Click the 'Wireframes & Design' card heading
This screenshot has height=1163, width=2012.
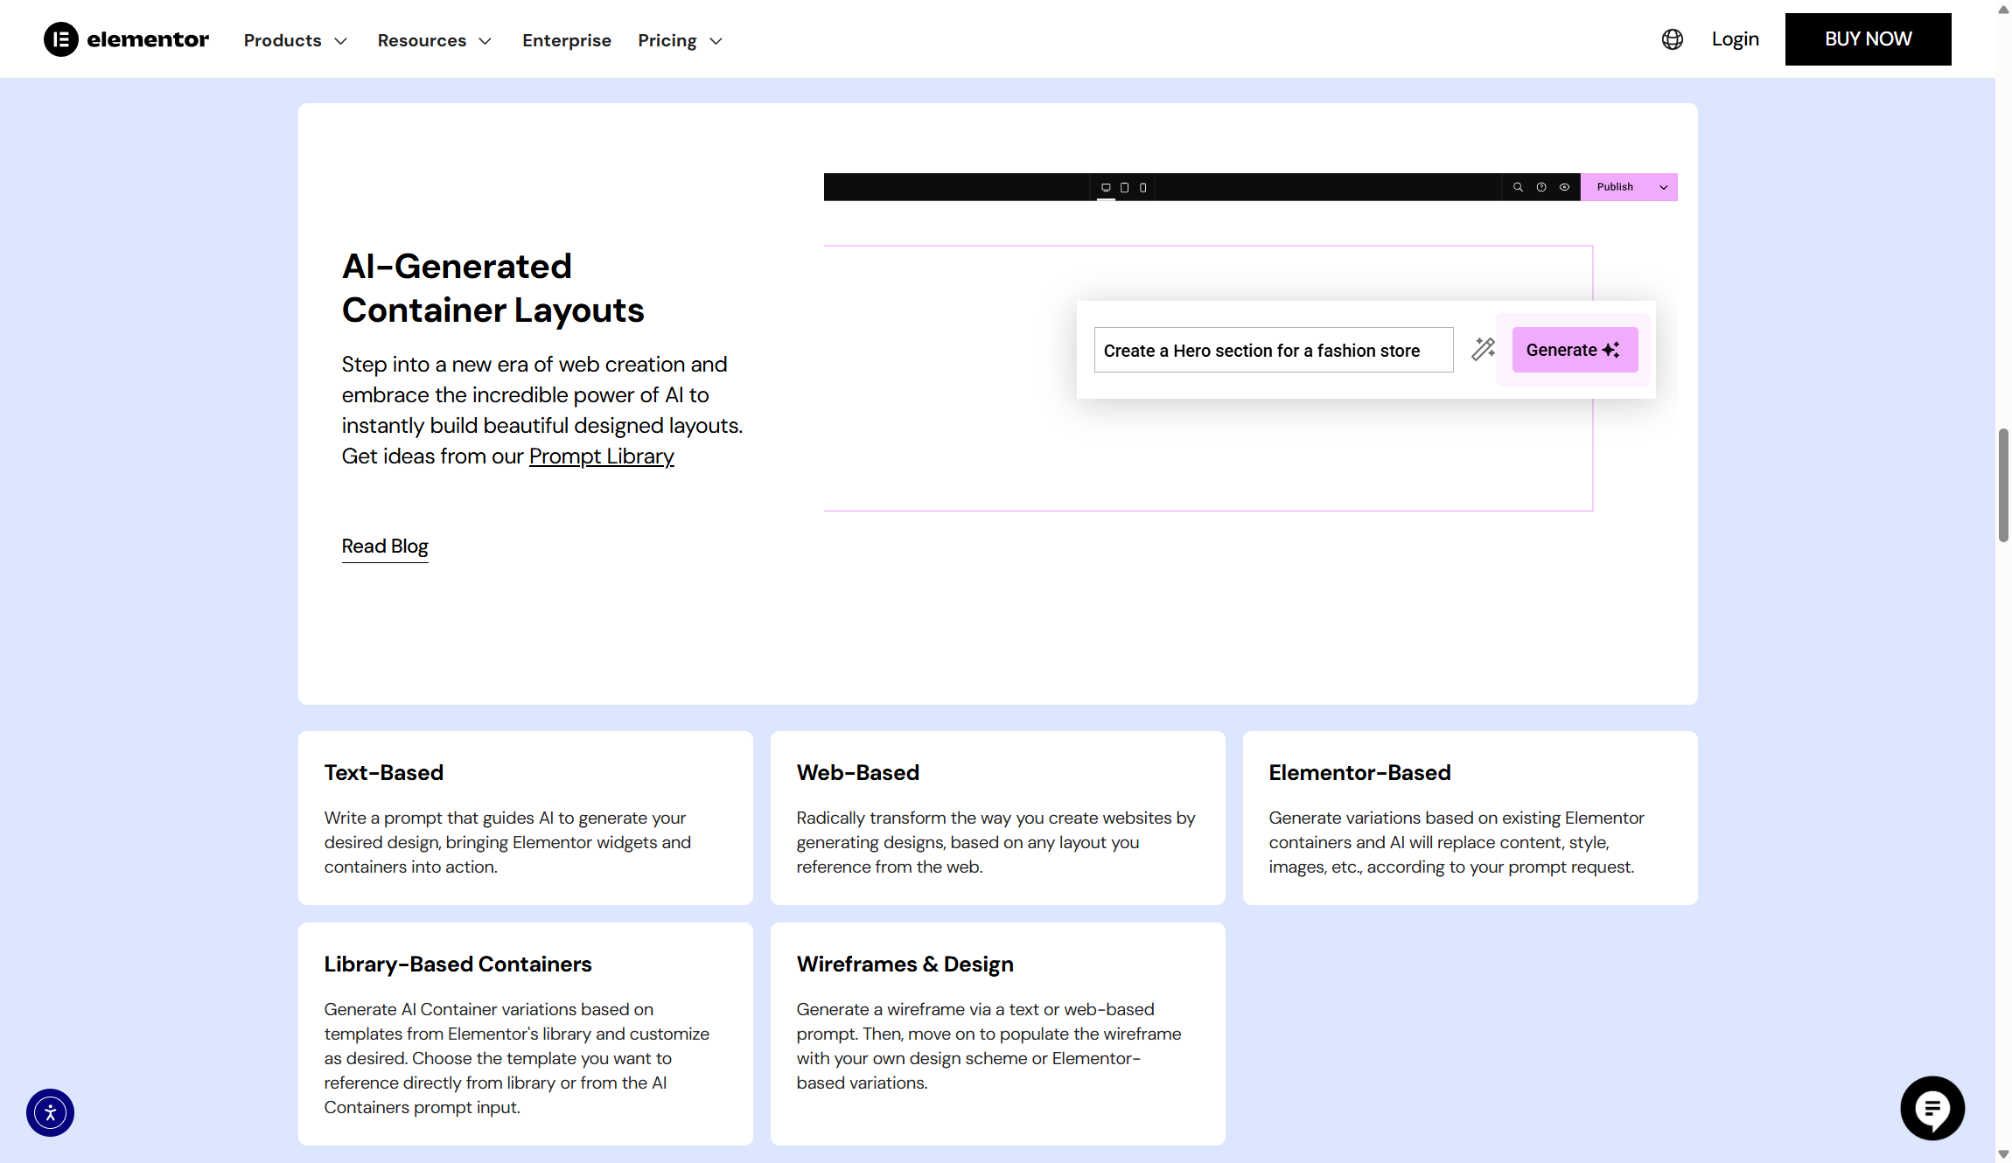click(905, 965)
